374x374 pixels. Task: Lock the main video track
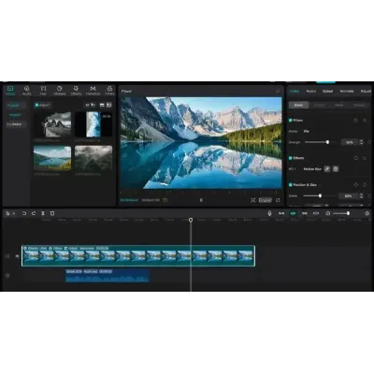pos(7,256)
